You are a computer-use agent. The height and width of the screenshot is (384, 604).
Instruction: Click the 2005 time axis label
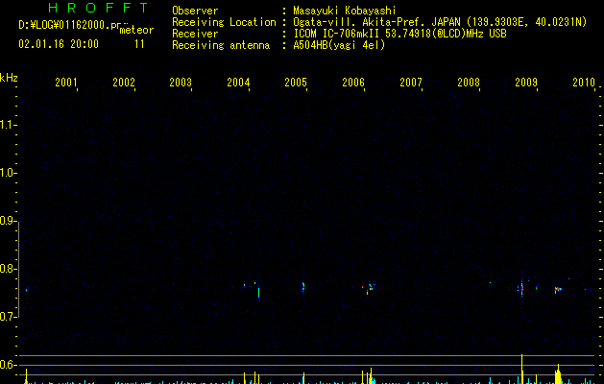(296, 82)
